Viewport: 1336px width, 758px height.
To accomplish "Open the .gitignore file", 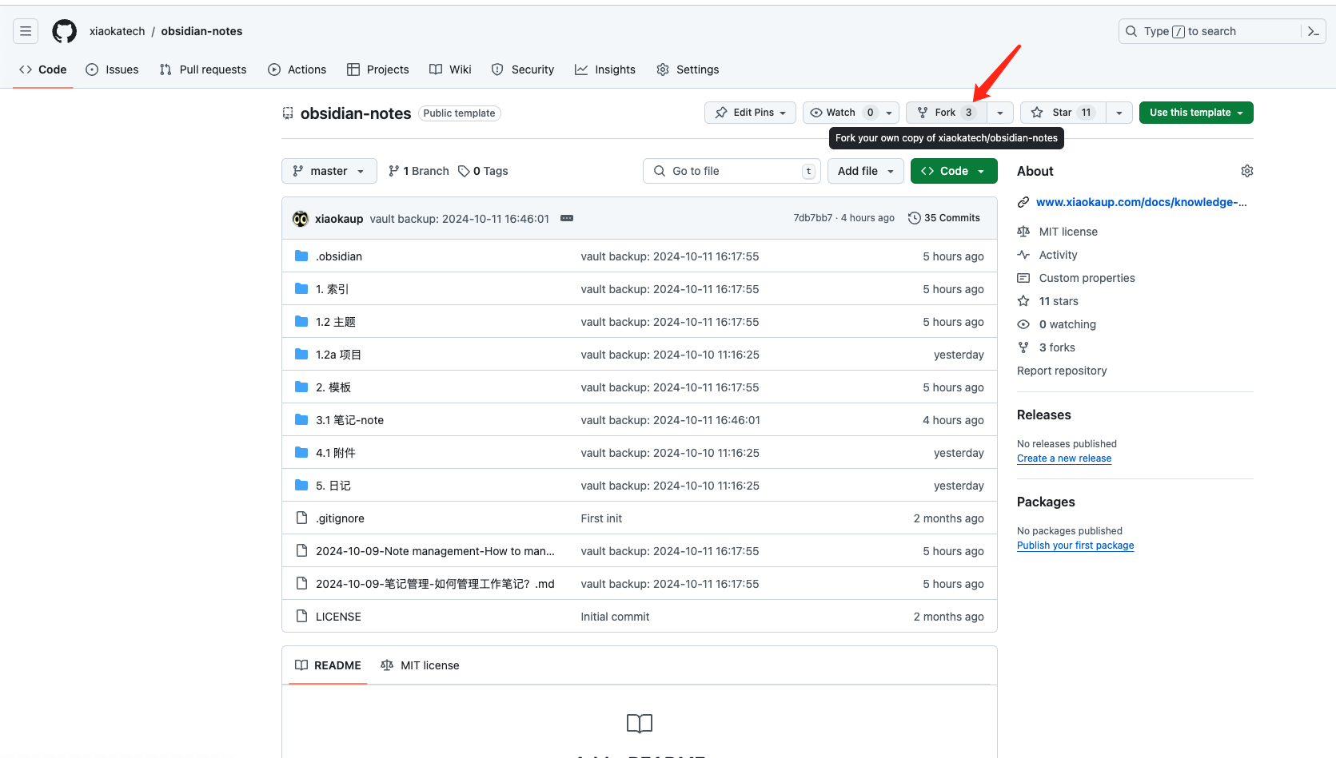I will (x=340, y=518).
